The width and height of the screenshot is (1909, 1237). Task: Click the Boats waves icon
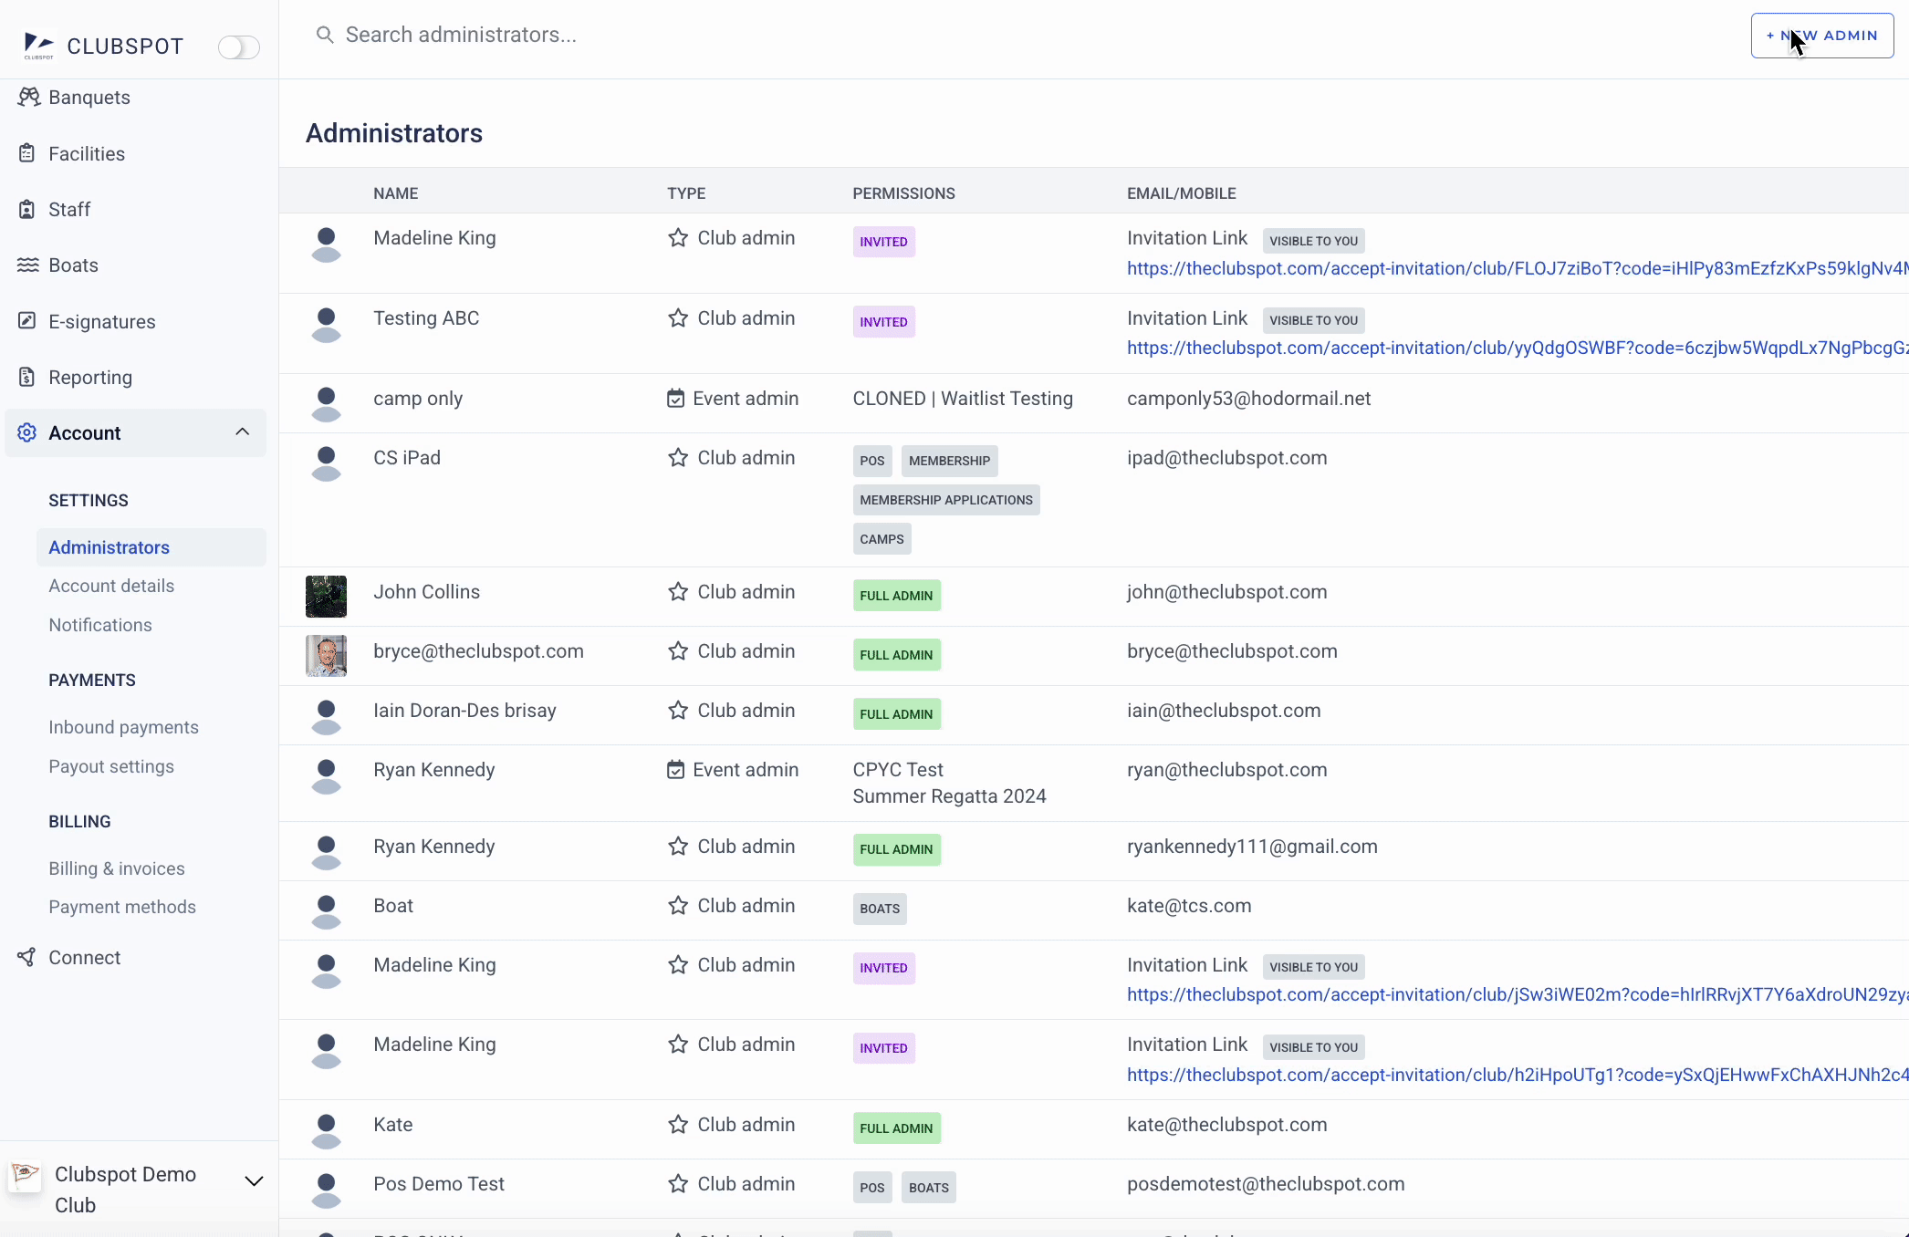(x=27, y=265)
